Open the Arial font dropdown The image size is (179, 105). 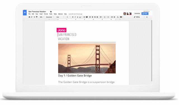point(60,17)
